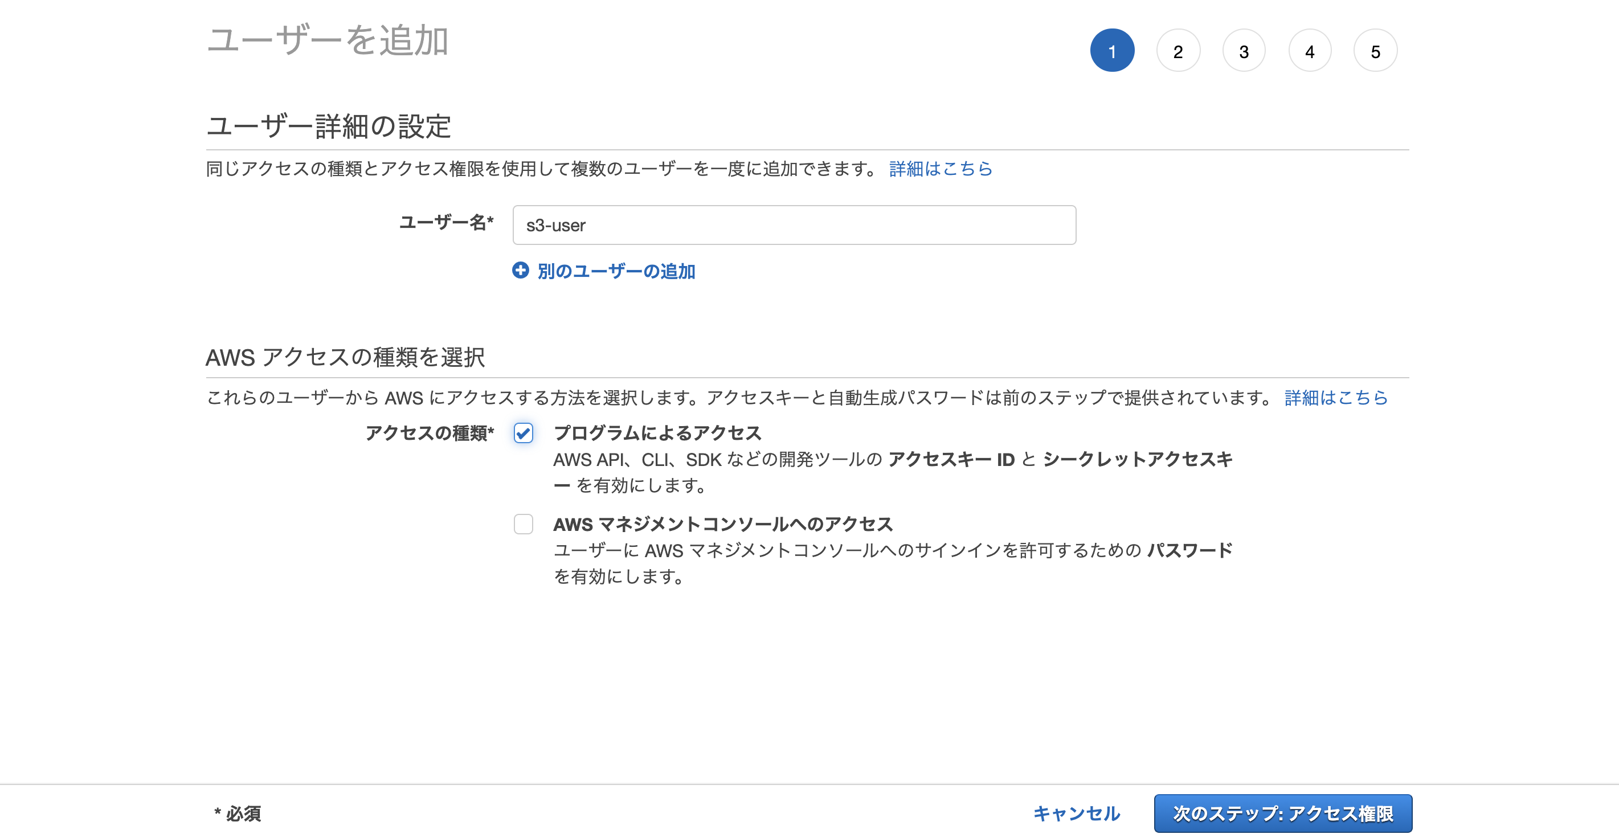
Task: Click the blue plus icon
Action: pyautogui.click(x=521, y=270)
